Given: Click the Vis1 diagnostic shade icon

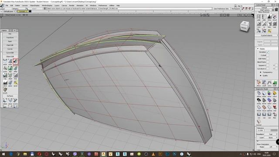Looking at the screenshot, I should click(259, 115).
